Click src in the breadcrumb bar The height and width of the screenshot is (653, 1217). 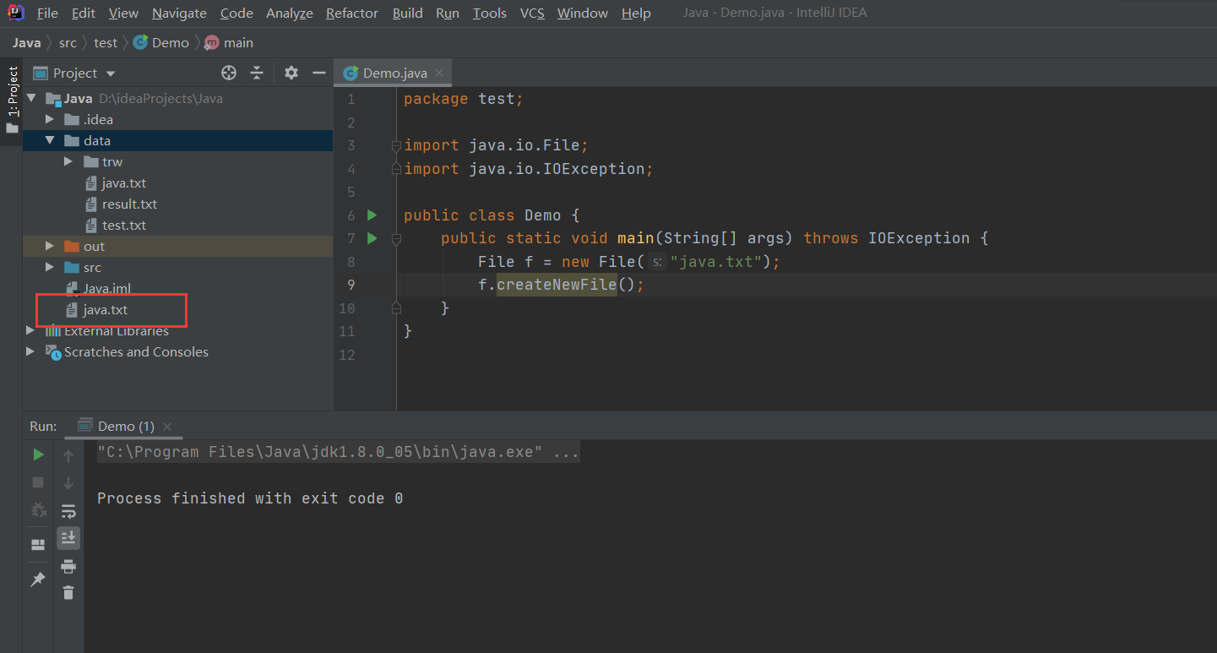pos(68,42)
